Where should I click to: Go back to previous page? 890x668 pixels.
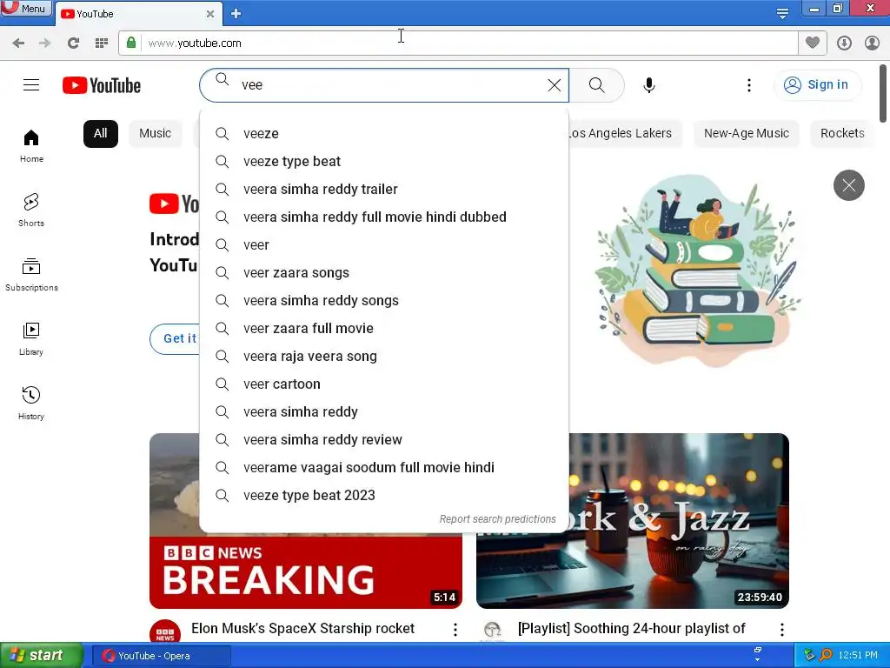pyautogui.click(x=18, y=43)
